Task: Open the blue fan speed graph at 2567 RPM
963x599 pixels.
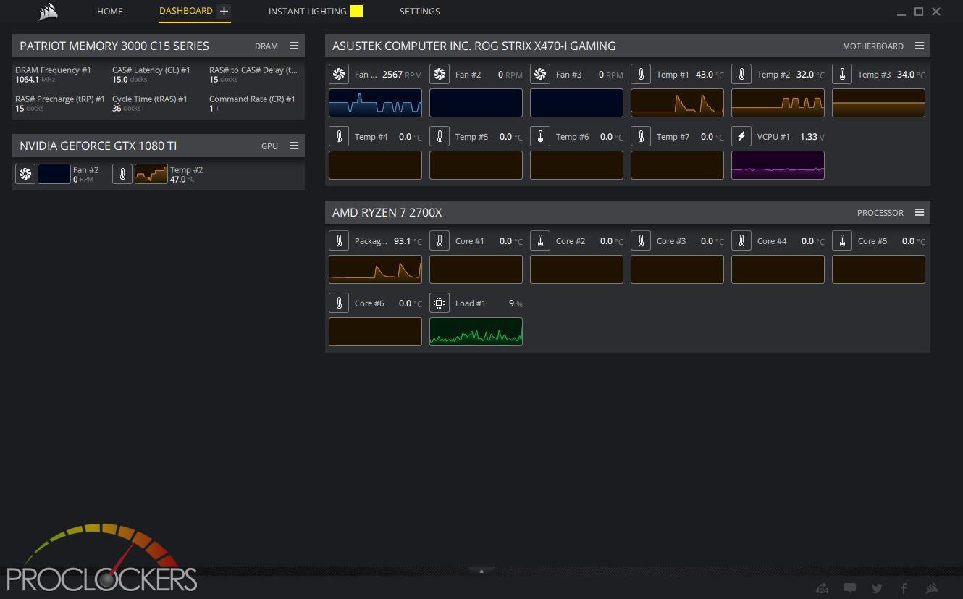Action: [375, 103]
